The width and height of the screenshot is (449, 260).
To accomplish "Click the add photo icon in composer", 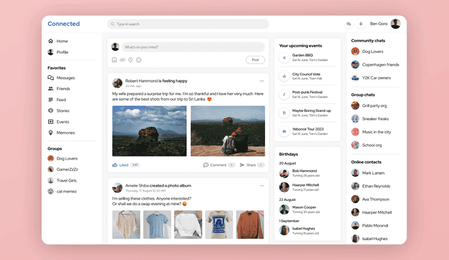I will tap(115, 60).
